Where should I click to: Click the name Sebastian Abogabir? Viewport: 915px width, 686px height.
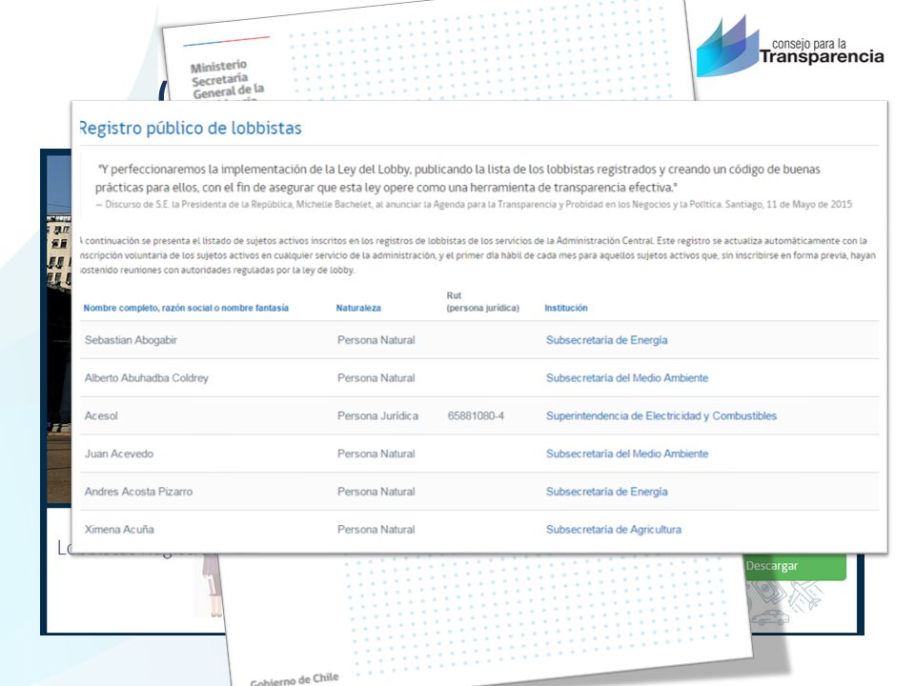[131, 340]
